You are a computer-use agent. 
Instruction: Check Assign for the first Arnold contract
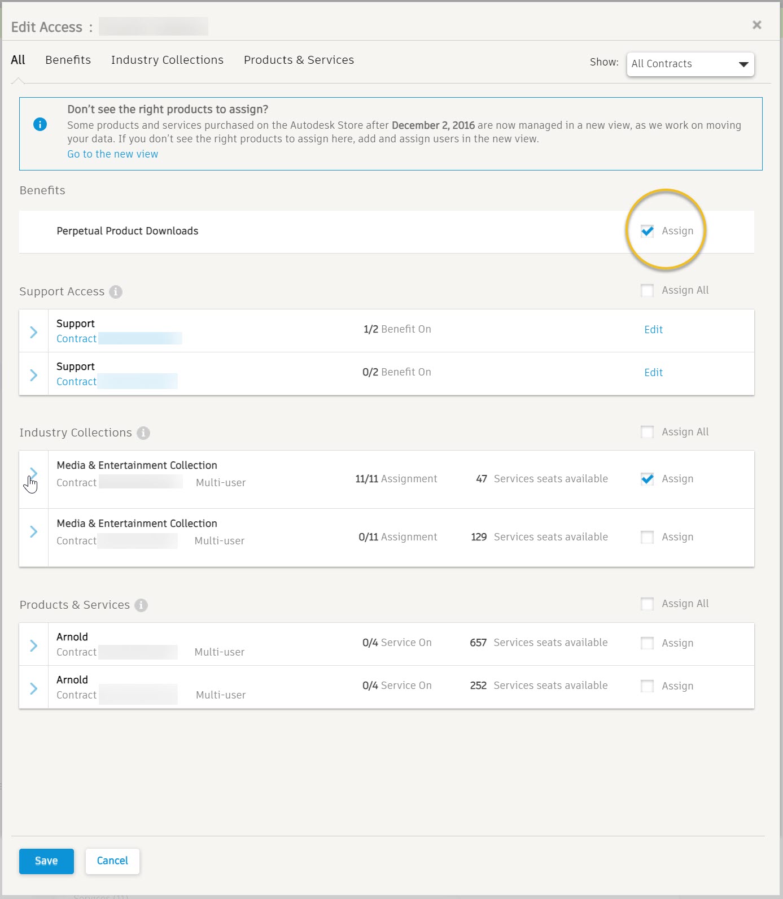click(648, 643)
